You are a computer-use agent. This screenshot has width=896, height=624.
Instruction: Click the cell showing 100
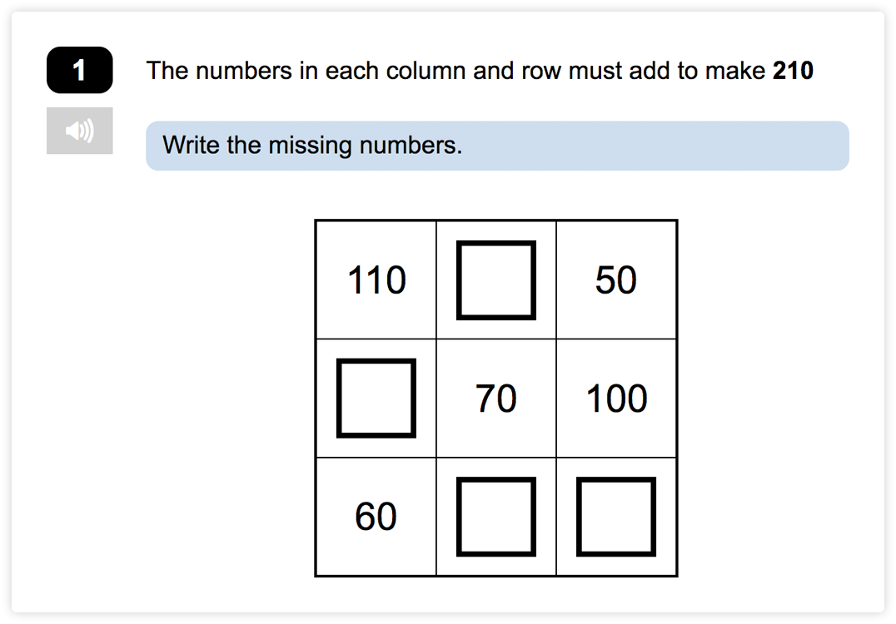pyautogui.click(x=615, y=398)
